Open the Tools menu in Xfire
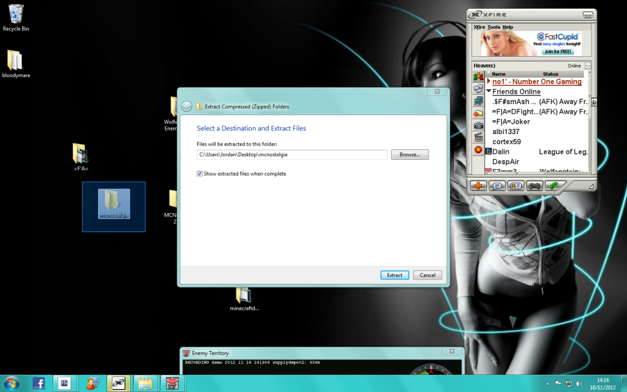Viewport: 627px width, 392px height. (x=494, y=28)
